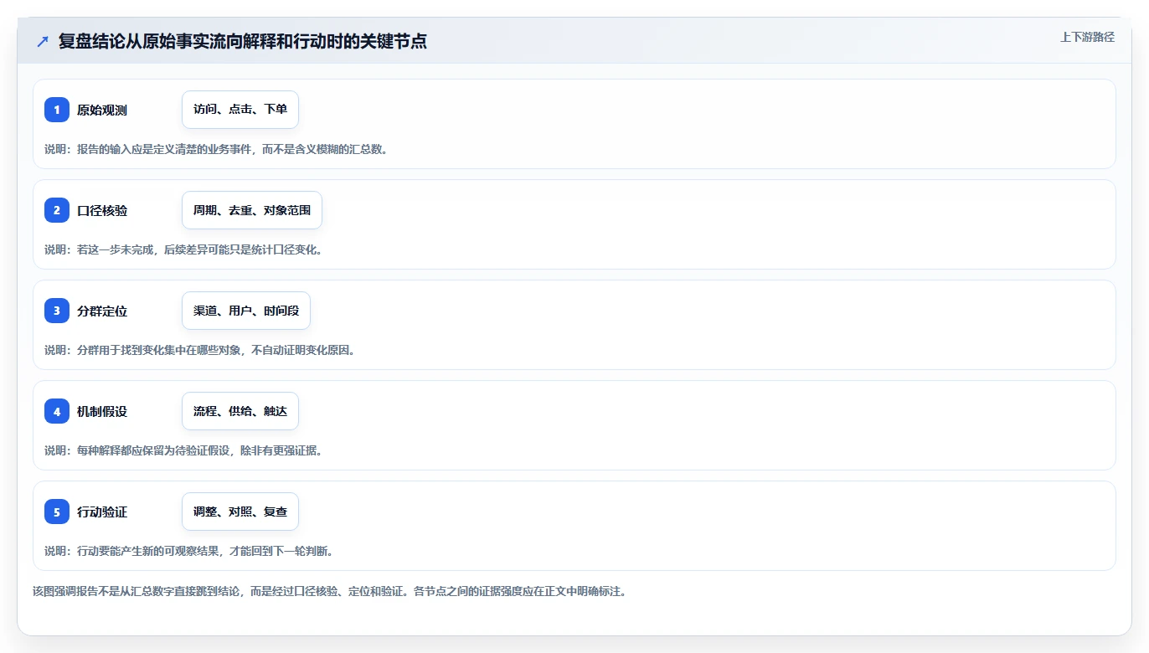The width and height of the screenshot is (1149, 653).
Task: Click the step 4 number badge
Action: tap(57, 411)
